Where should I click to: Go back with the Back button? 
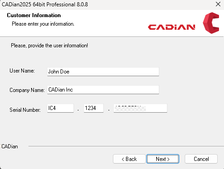[129, 159]
